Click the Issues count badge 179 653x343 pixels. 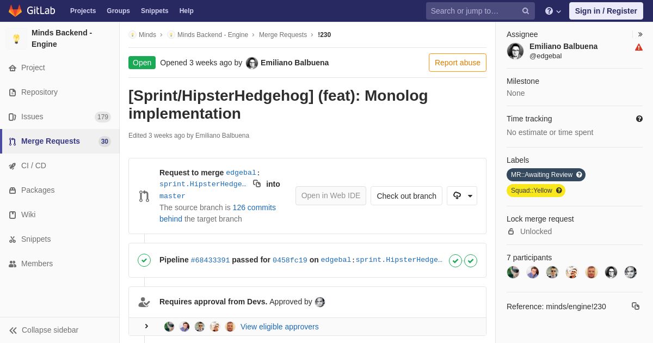[x=103, y=117]
